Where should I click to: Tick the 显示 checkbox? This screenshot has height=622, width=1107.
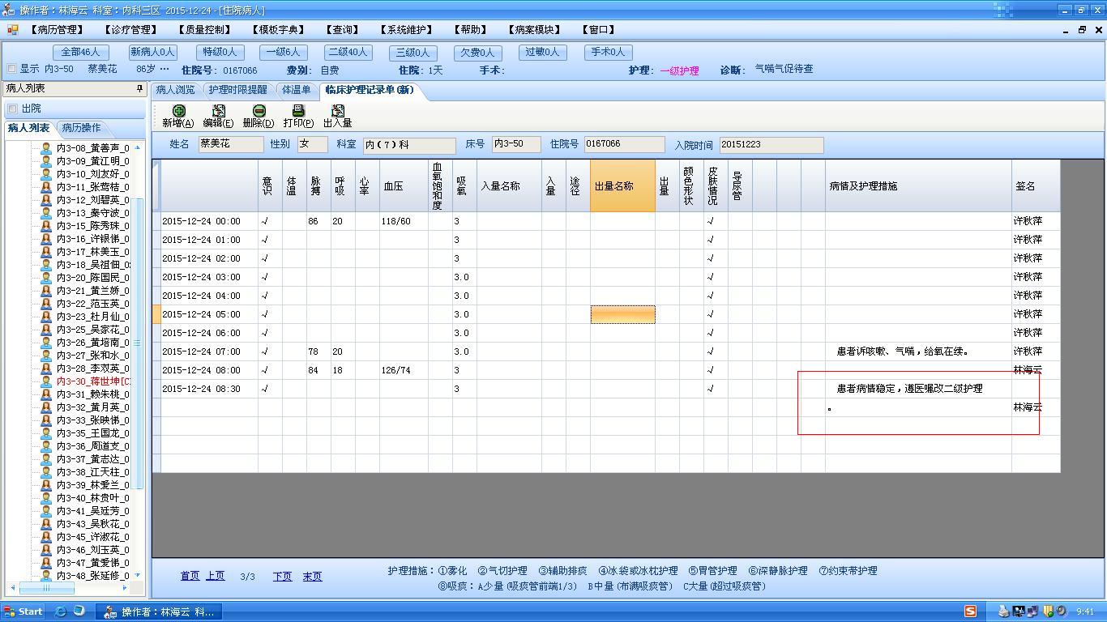[11, 69]
